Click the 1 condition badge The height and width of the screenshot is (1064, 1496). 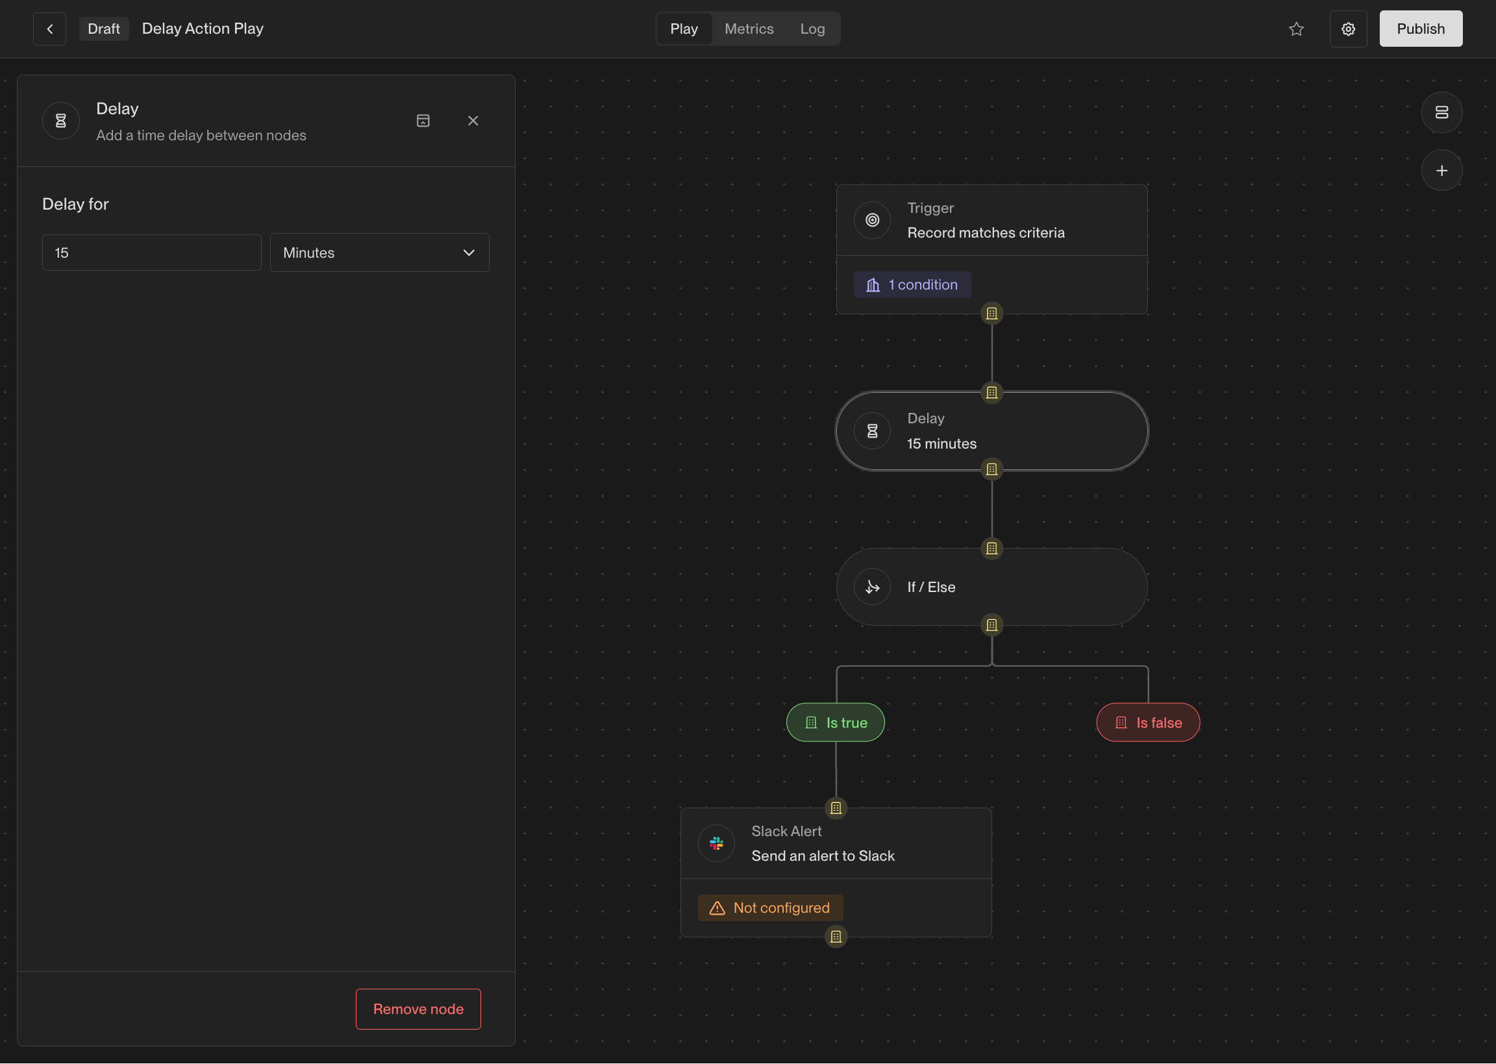(912, 285)
